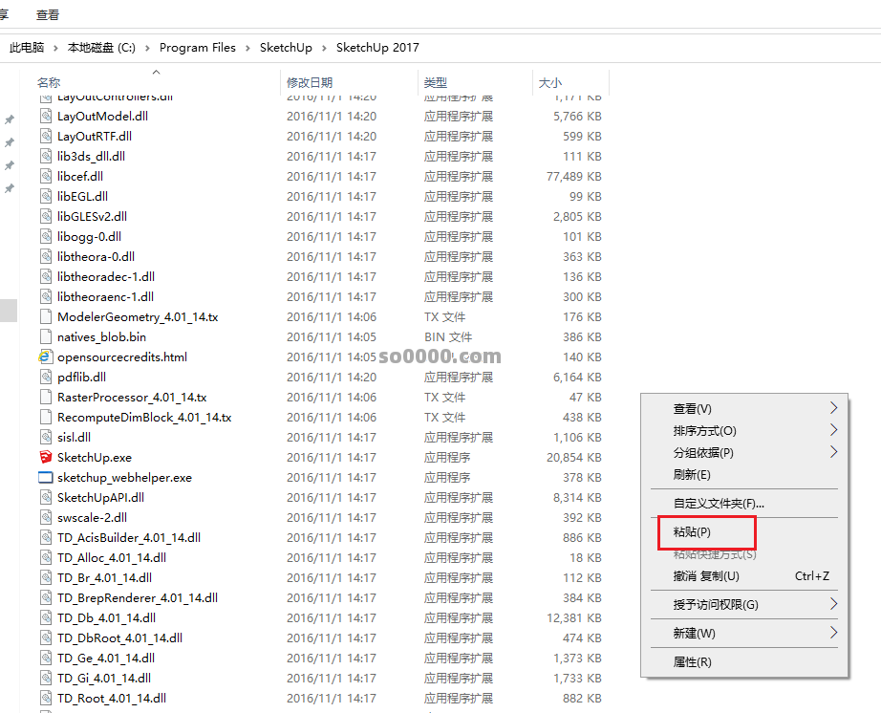Open the 查看 ribbon tab

(48, 15)
